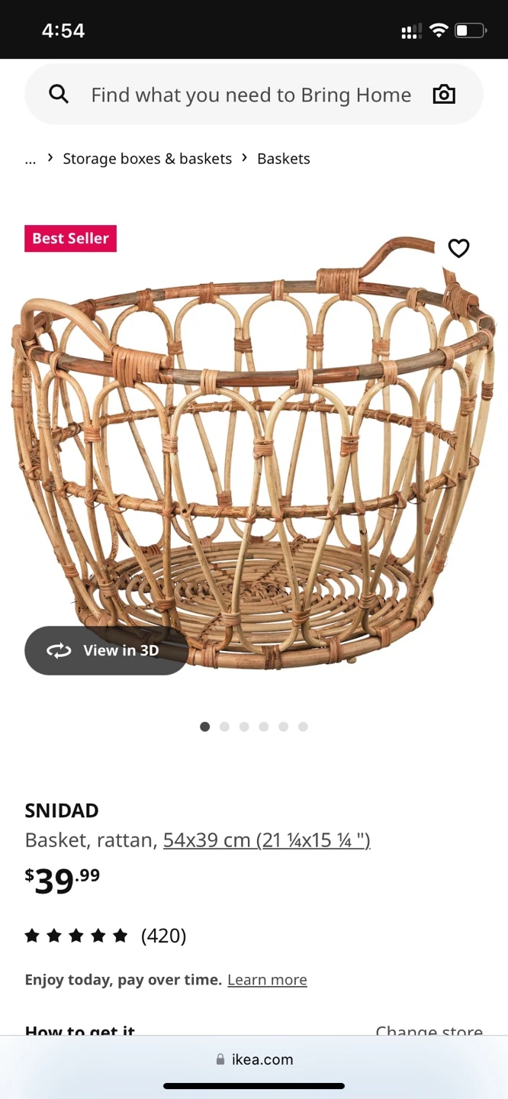
Task: Select the last image carousel dot
Action: [303, 727]
